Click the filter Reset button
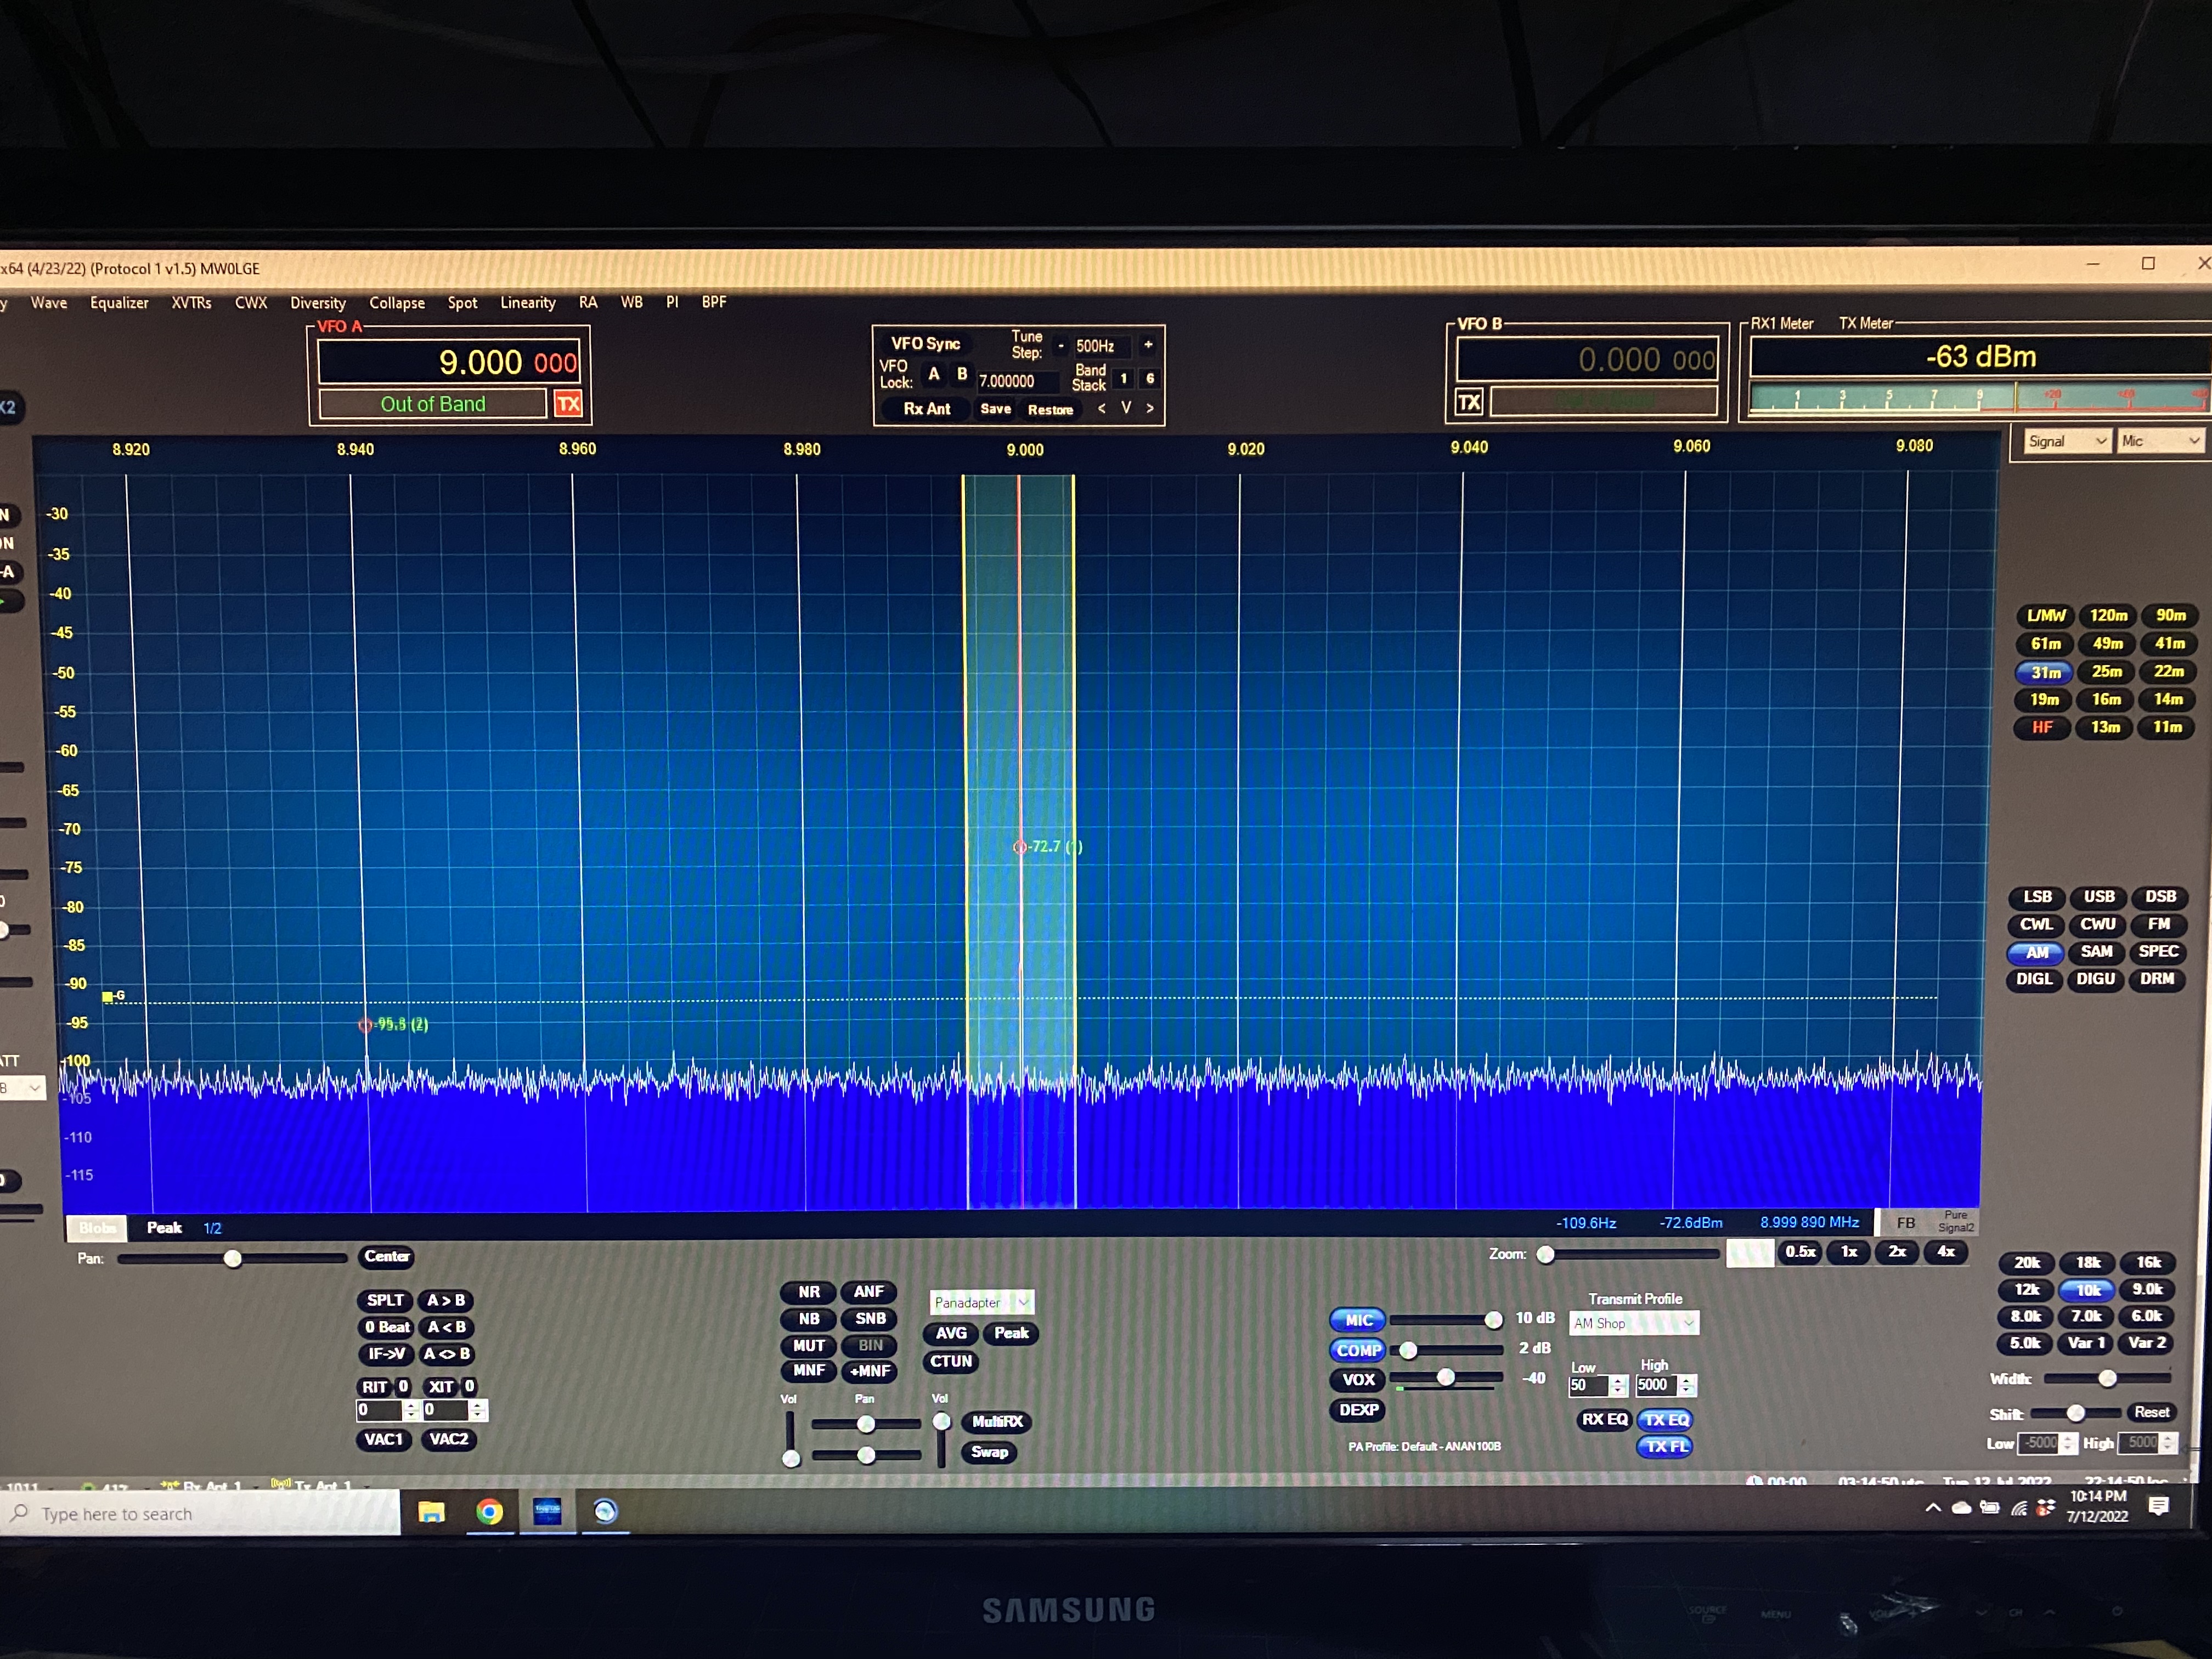 pos(2151,1412)
